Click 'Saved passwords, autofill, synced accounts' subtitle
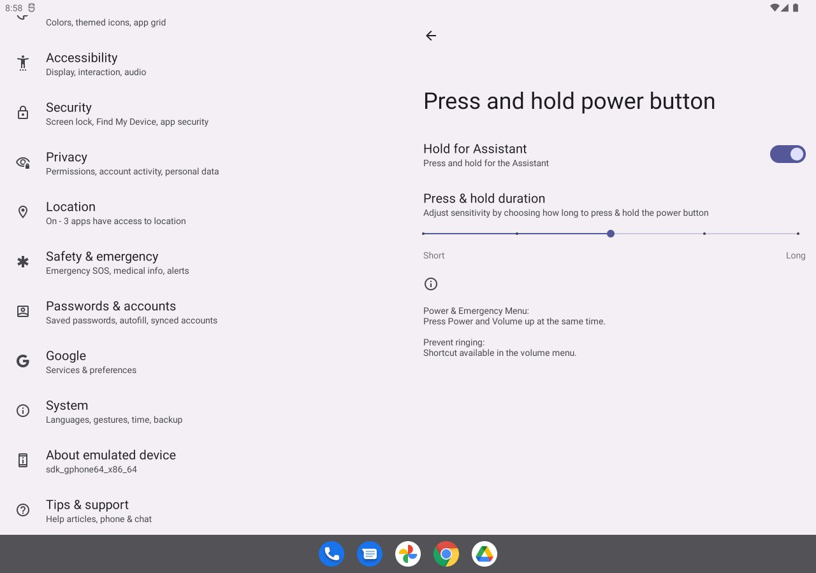 click(131, 320)
